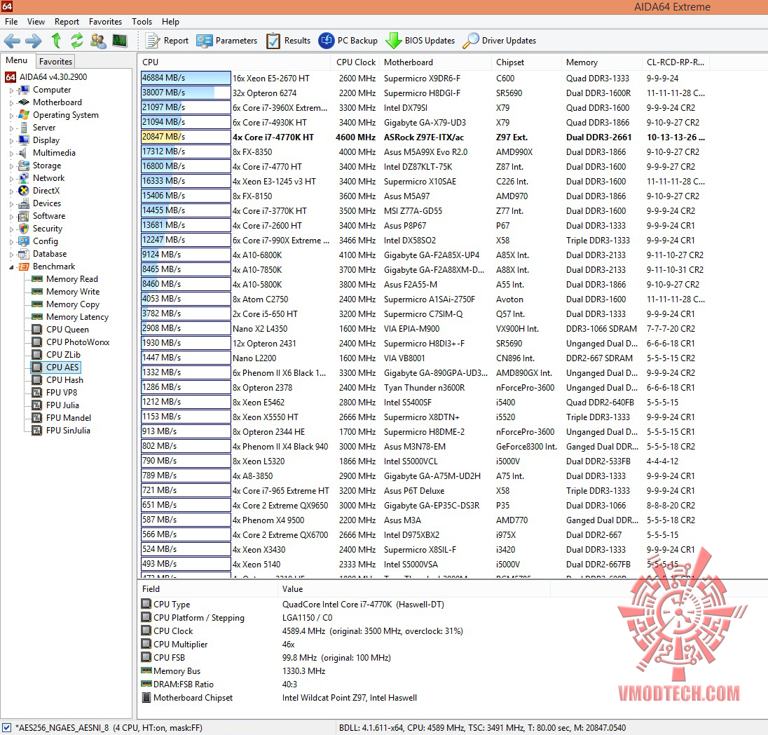Expand the Display tree node
This screenshot has height=735, width=768.
tap(11, 141)
